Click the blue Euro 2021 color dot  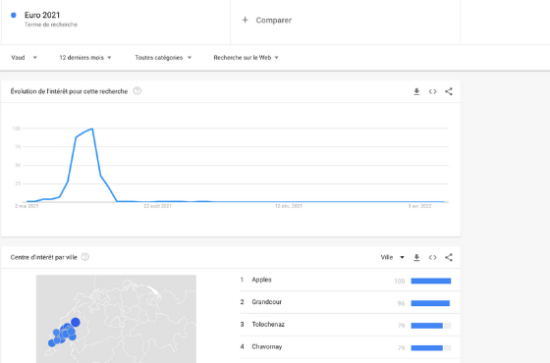click(x=14, y=15)
